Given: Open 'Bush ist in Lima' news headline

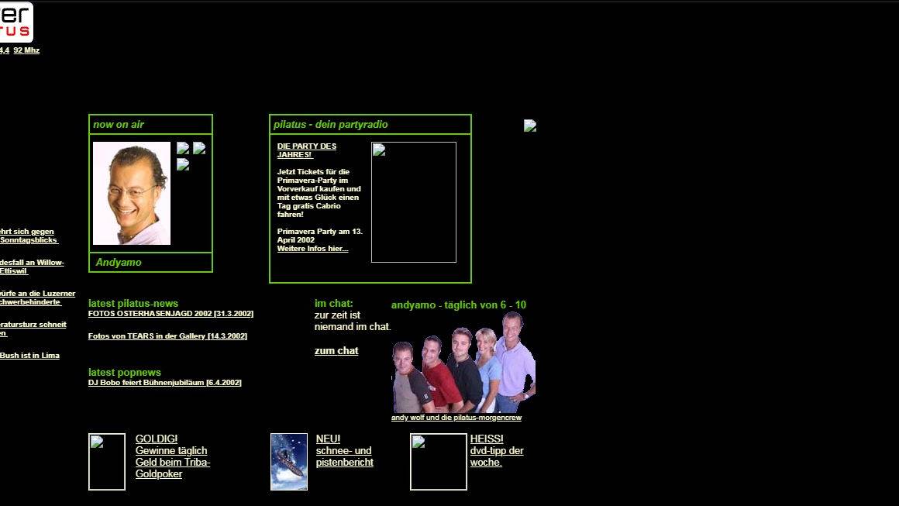Looking at the screenshot, I should (x=30, y=355).
